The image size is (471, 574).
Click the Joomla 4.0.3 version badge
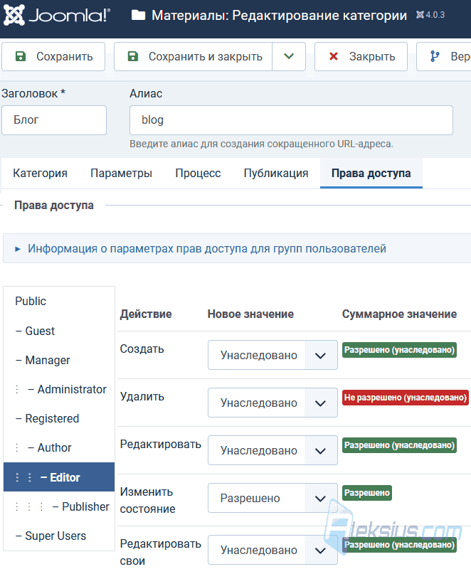(430, 15)
